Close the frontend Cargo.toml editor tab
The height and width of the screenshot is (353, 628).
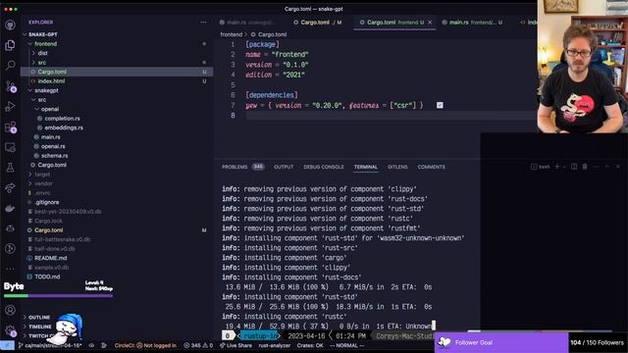pos(430,23)
